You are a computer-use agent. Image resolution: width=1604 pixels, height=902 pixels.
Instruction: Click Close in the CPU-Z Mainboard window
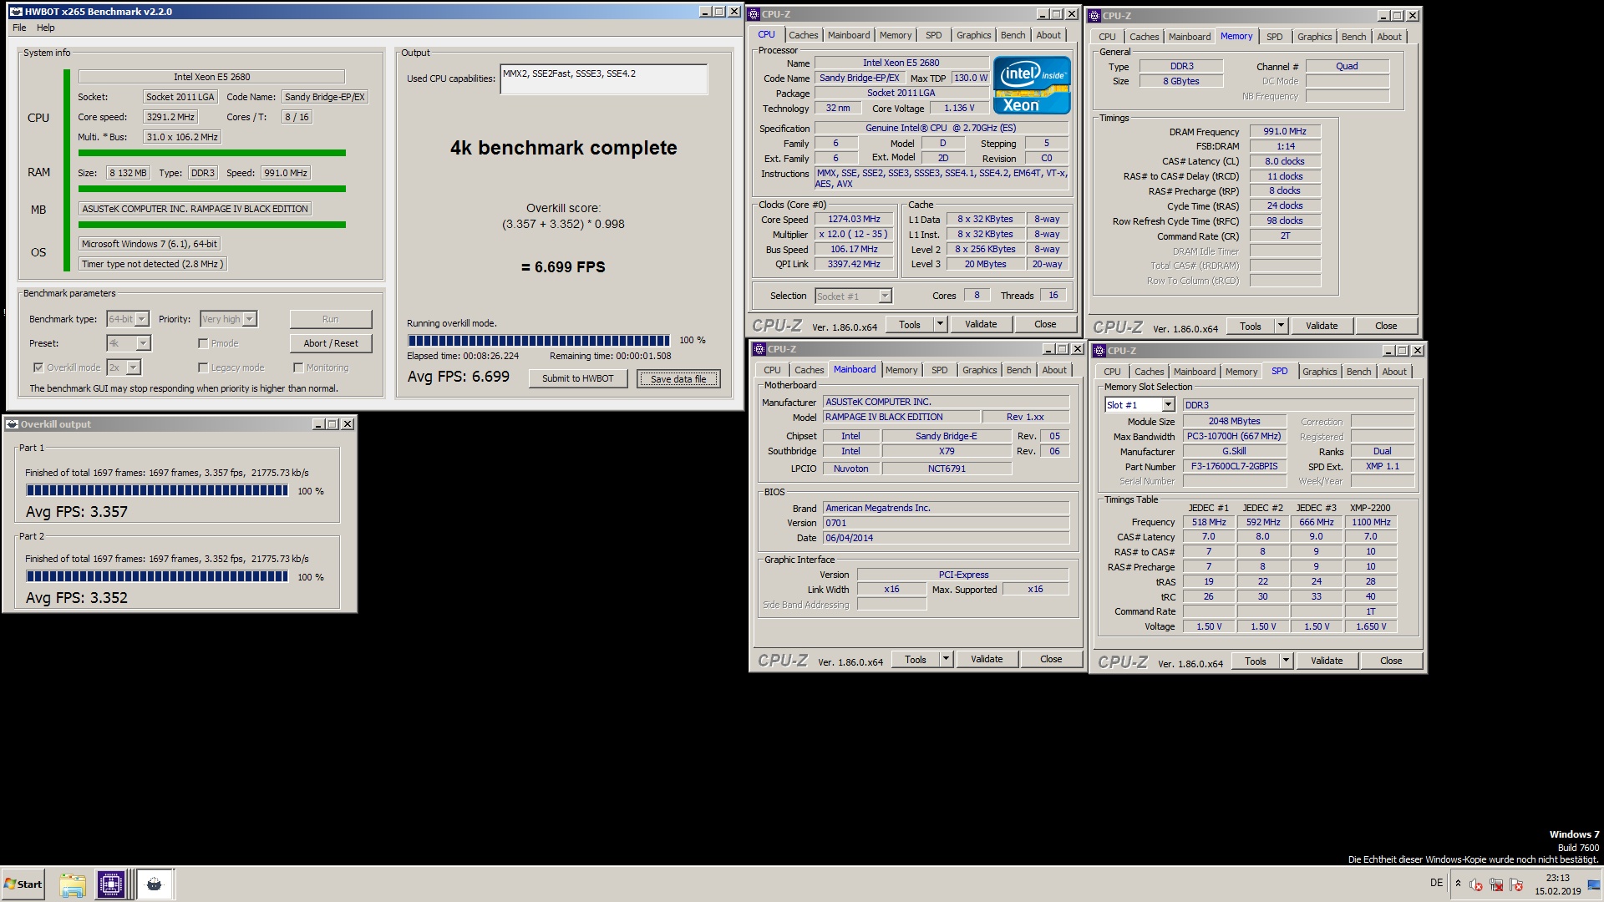coord(1051,660)
